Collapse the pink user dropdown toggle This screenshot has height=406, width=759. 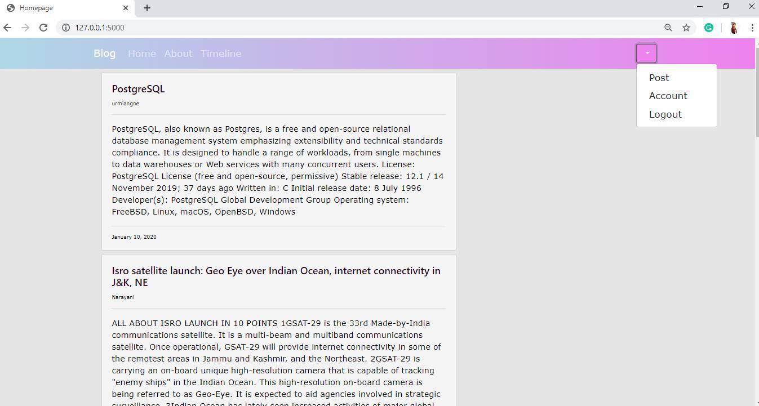click(x=647, y=53)
